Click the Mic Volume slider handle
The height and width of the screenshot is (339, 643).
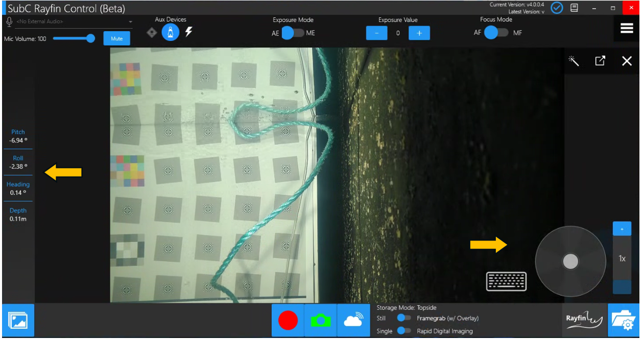[x=91, y=38]
